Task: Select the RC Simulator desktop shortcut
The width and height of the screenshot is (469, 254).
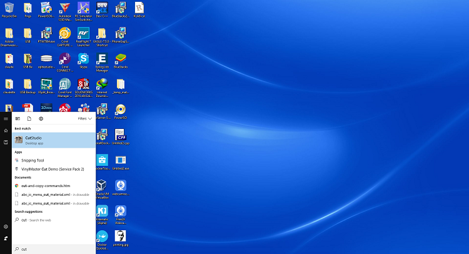Action: coord(83,12)
